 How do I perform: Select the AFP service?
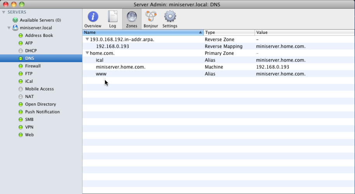click(x=29, y=43)
